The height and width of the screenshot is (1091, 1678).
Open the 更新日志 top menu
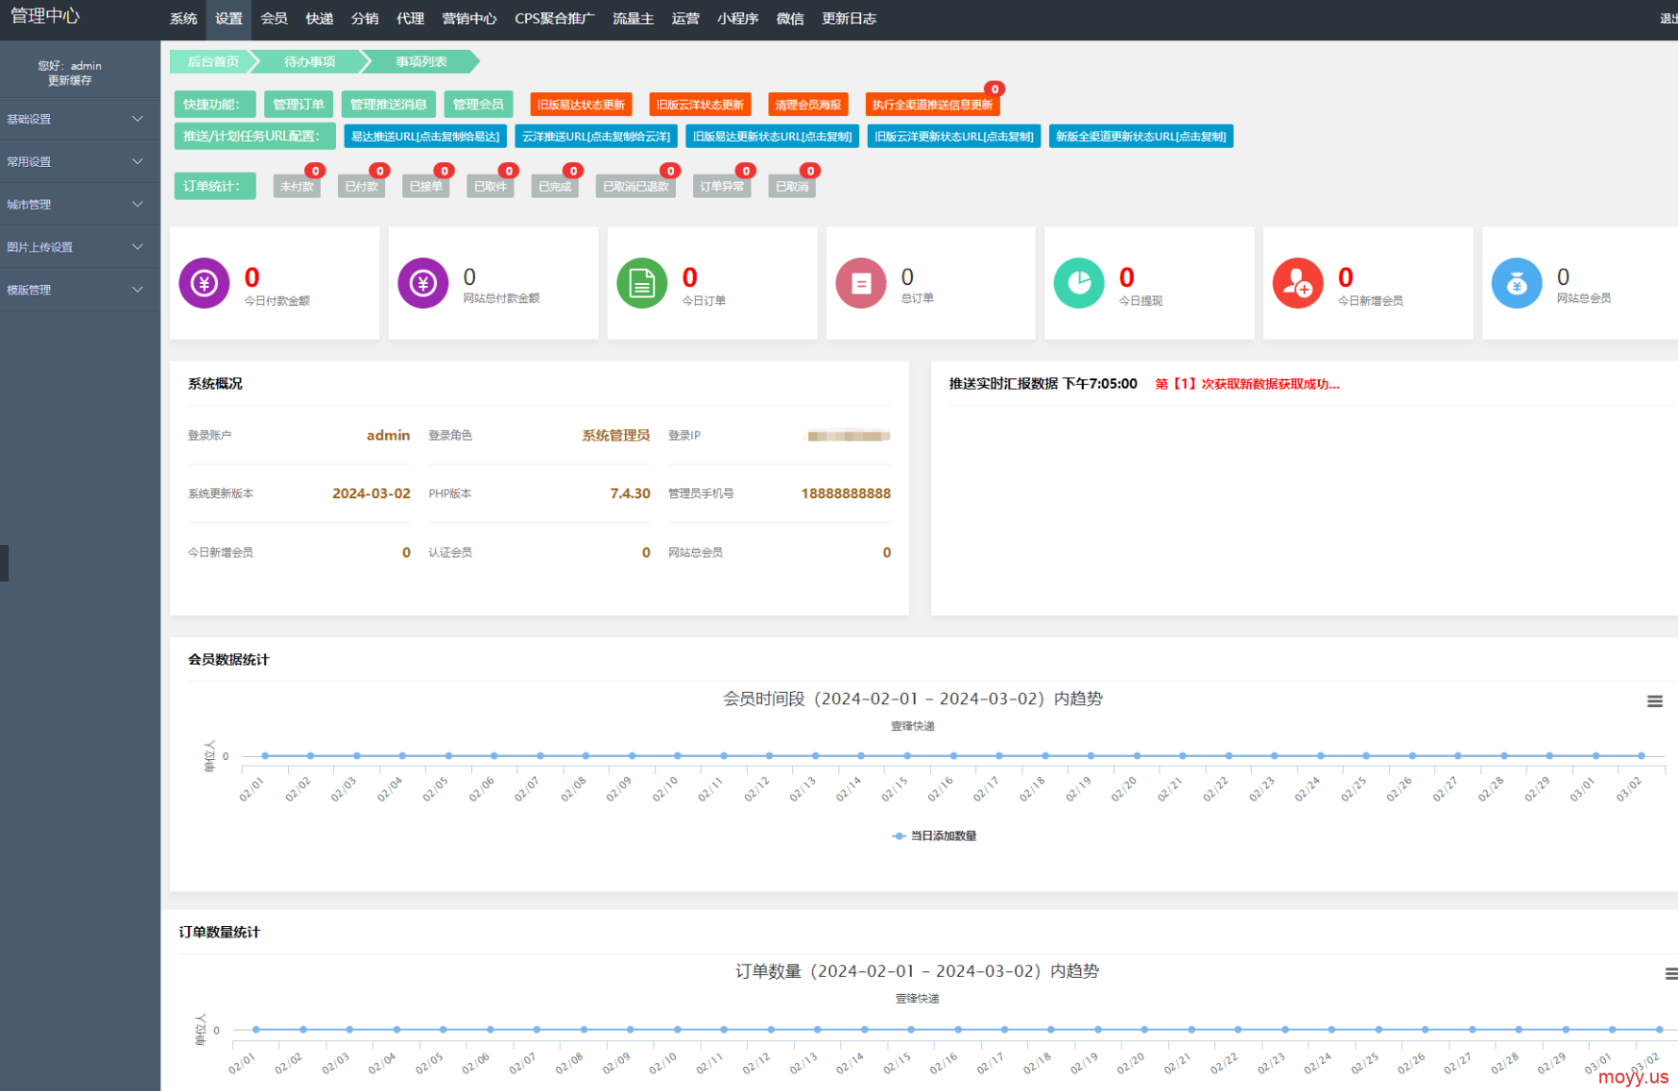[850, 19]
